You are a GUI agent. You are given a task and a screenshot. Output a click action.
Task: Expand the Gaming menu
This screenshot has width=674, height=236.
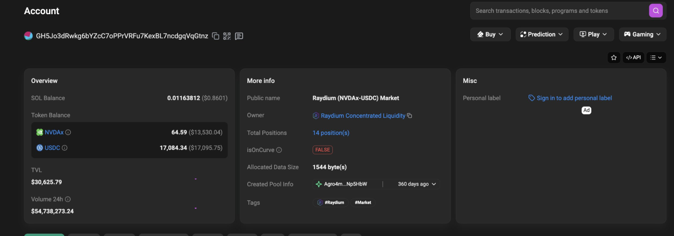point(642,34)
